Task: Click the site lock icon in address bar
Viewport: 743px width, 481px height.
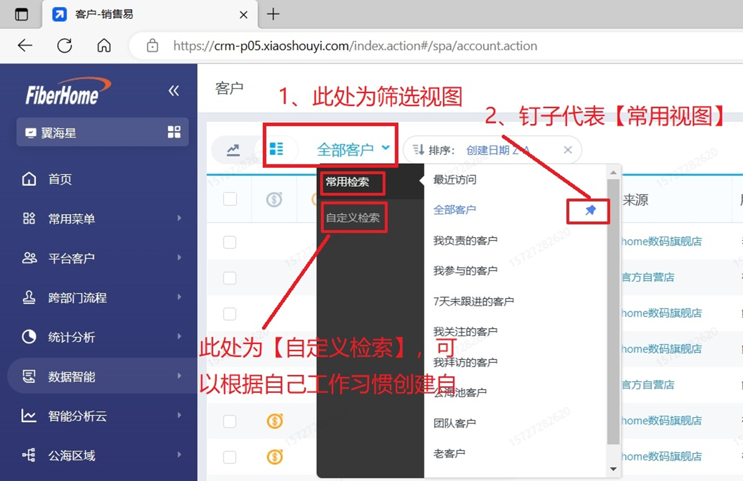Action: [152, 45]
